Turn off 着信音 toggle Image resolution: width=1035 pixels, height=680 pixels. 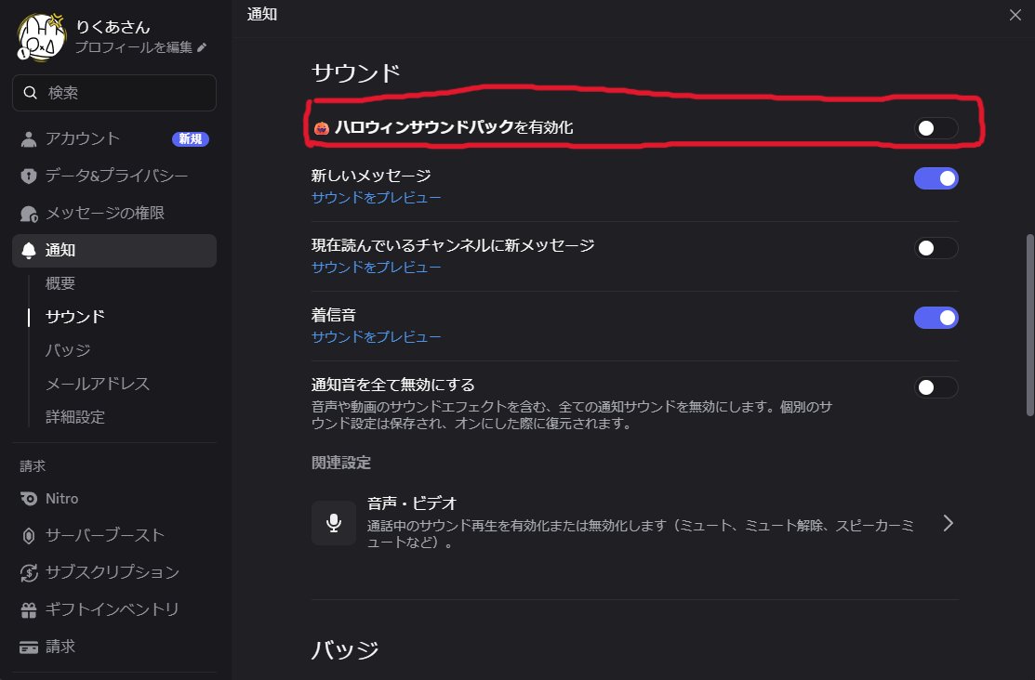coord(935,318)
